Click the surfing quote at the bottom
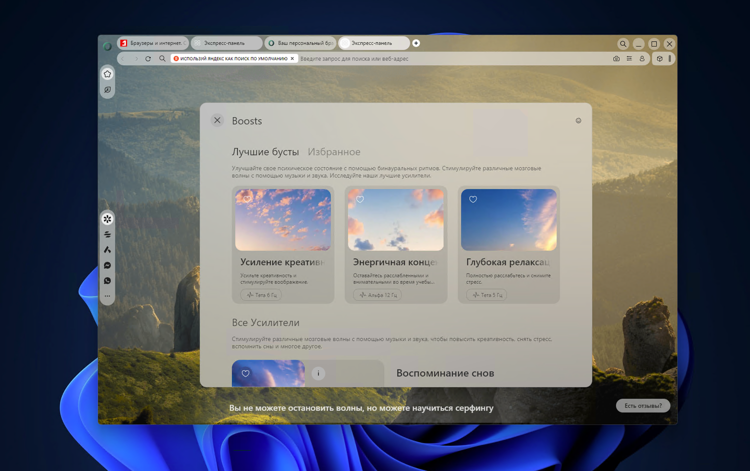Screen dimensions: 750x471 coord(361,408)
